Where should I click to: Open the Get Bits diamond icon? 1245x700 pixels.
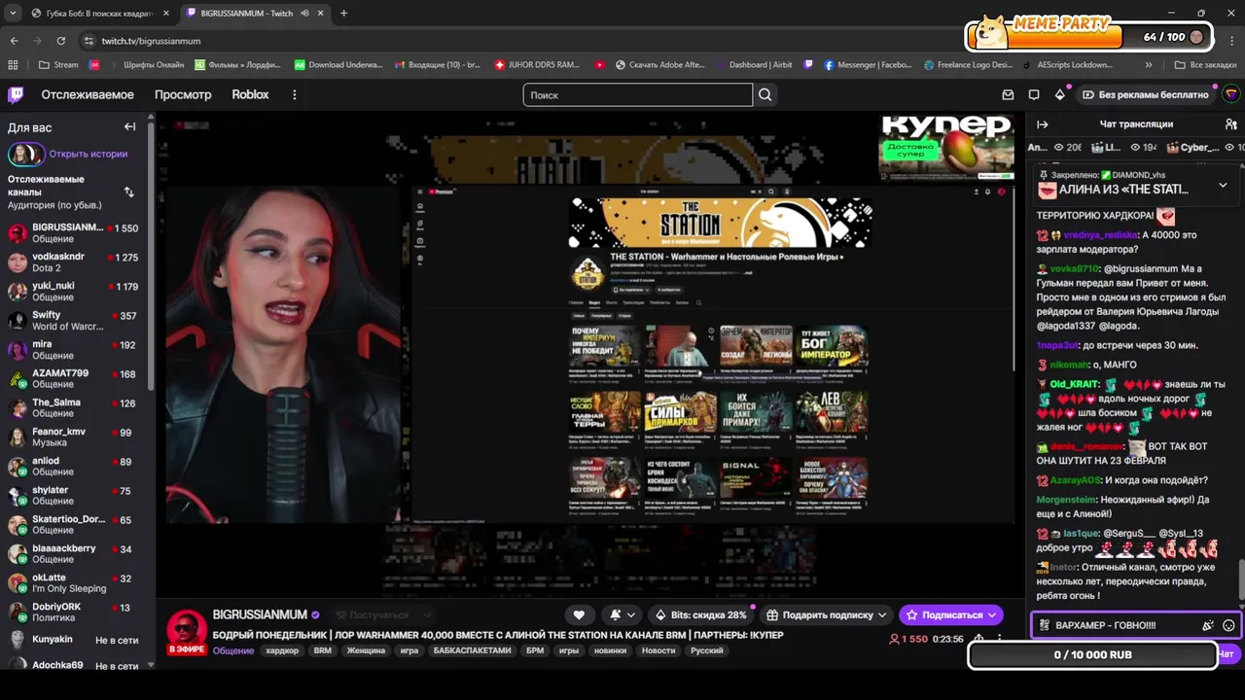1059,94
